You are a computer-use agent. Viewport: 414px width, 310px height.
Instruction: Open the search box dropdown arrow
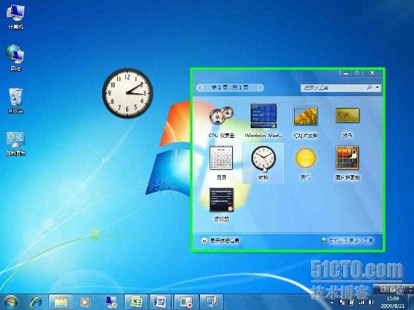377,87
